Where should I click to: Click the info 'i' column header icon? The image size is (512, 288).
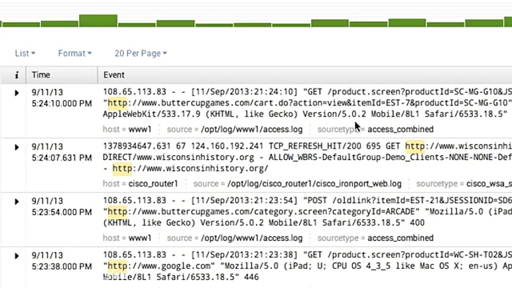(16, 75)
